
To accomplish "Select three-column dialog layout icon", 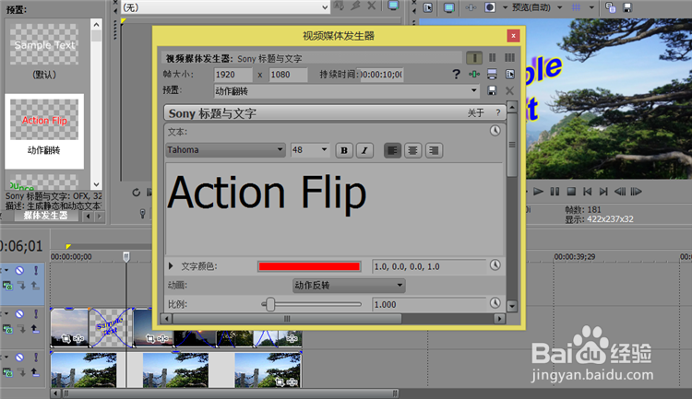I will pos(509,58).
